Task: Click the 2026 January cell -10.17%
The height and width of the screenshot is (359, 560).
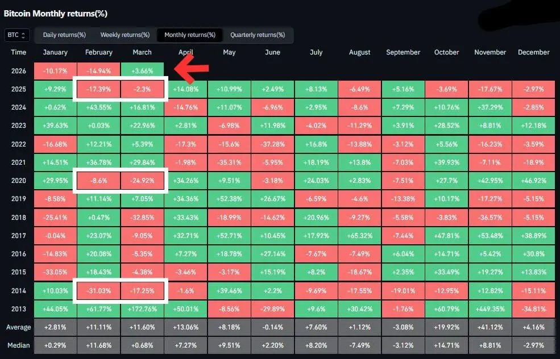Action: coord(55,71)
